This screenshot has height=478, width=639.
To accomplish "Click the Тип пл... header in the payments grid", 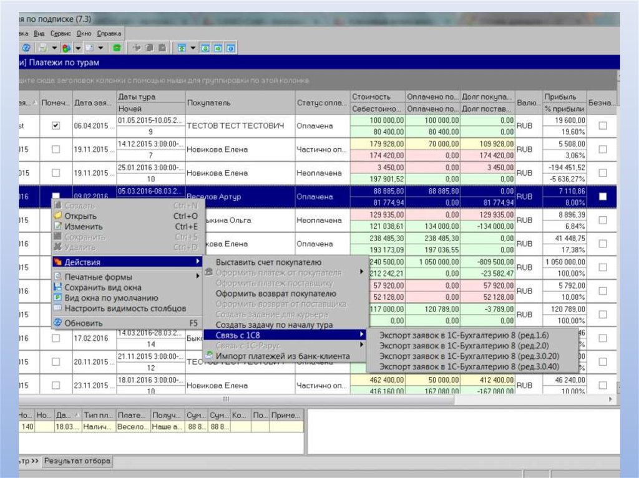I will (99, 415).
